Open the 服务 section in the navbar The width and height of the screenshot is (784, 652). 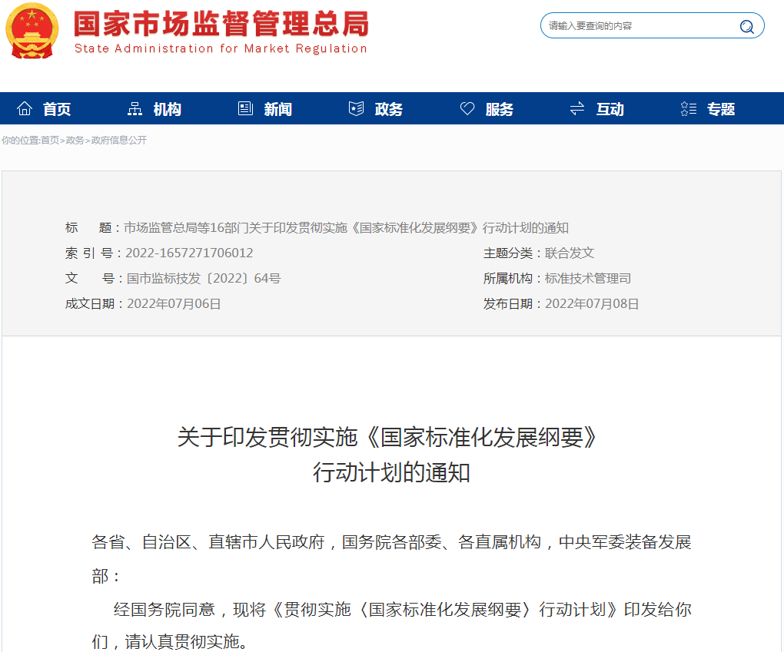(x=499, y=108)
